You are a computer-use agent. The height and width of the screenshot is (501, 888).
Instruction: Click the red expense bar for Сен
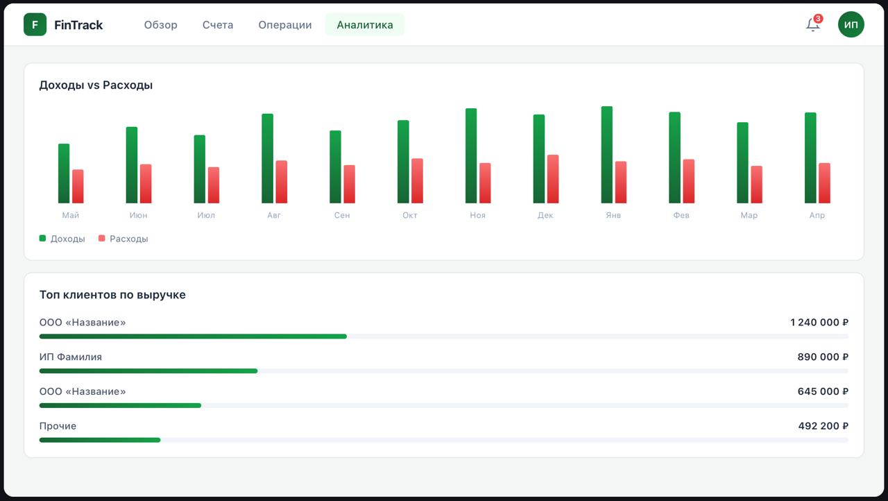[x=350, y=185]
